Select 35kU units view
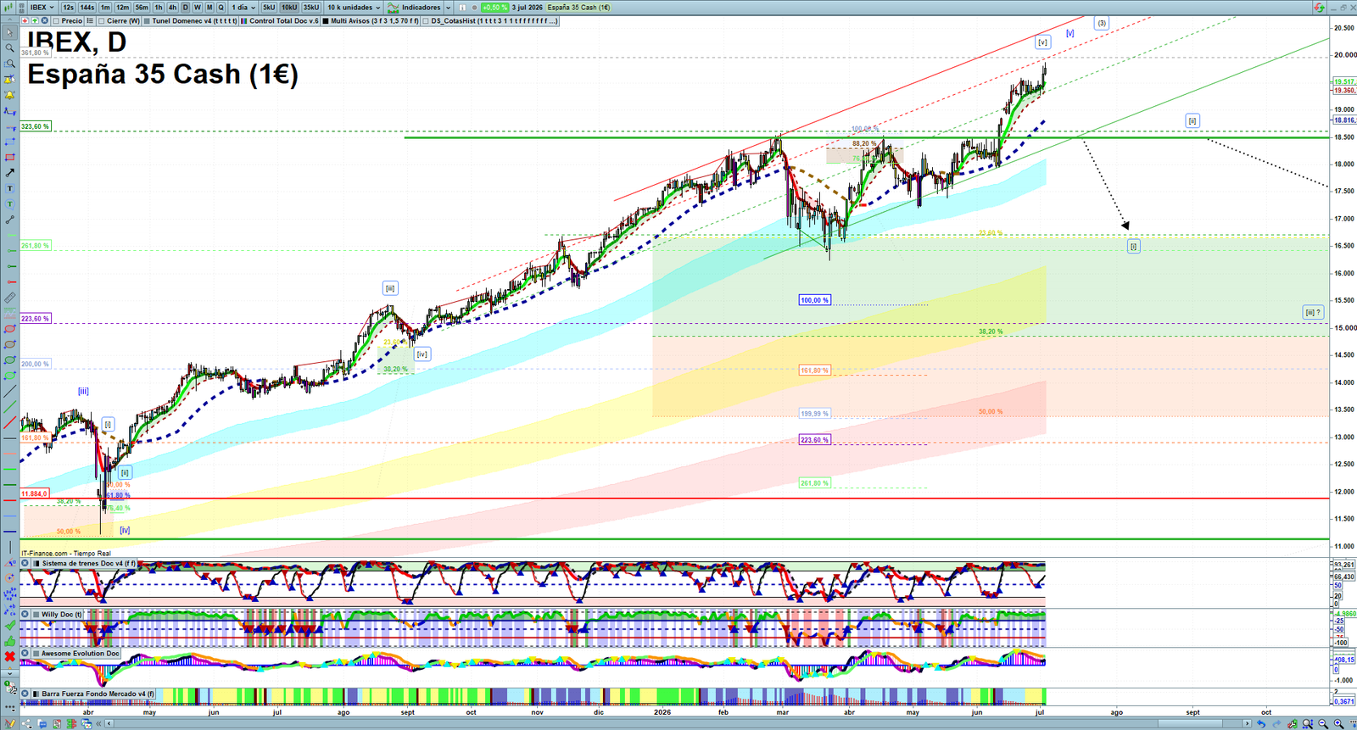Viewport: 1357px width, 730px height. [x=311, y=7]
